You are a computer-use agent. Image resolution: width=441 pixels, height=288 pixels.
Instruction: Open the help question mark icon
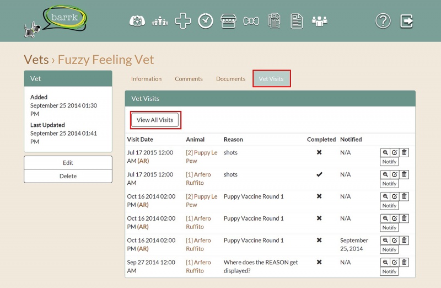click(383, 21)
